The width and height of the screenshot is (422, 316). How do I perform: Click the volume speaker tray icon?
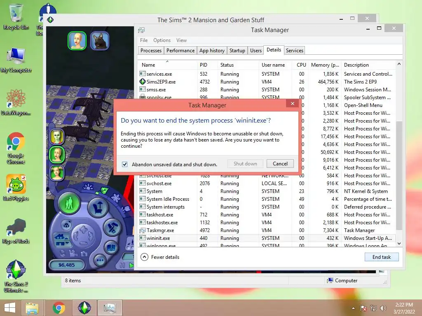pyautogui.click(x=383, y=308)
